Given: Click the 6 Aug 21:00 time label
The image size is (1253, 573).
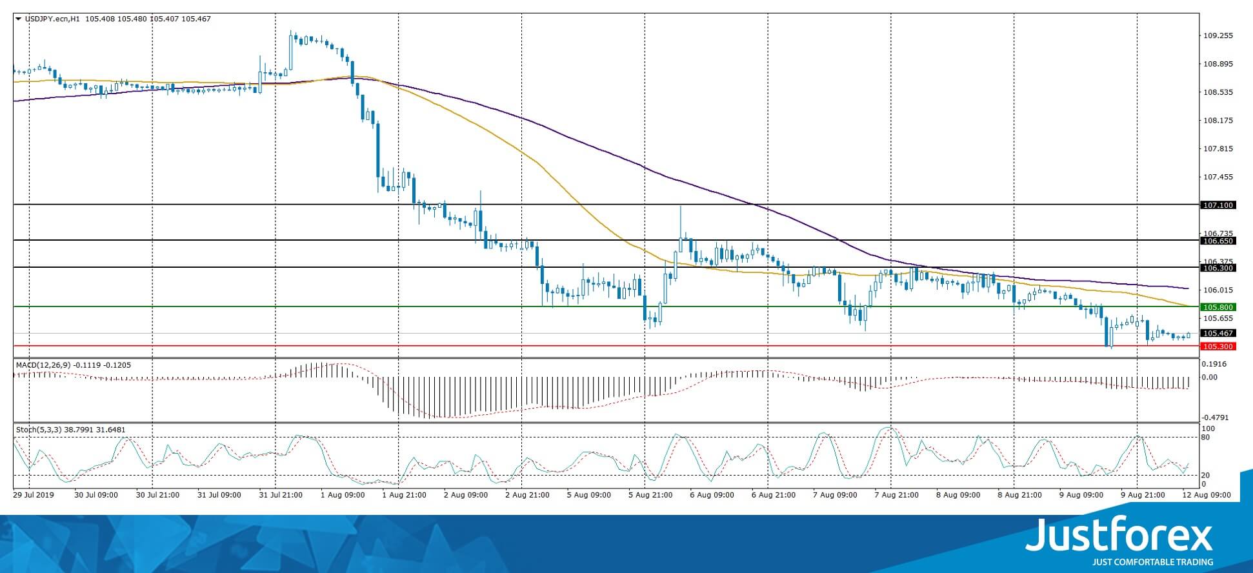Looking at the screenshot, I should tap(774, 495).
